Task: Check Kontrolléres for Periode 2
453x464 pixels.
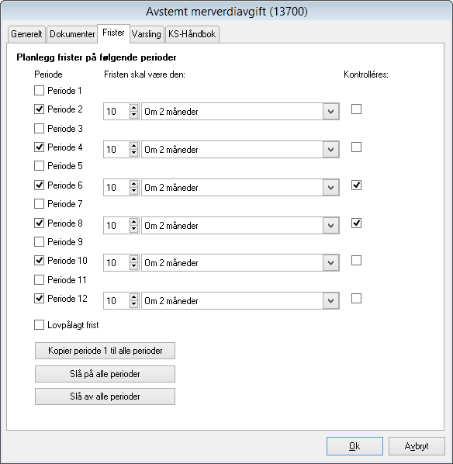Action: tap(356, 109)
